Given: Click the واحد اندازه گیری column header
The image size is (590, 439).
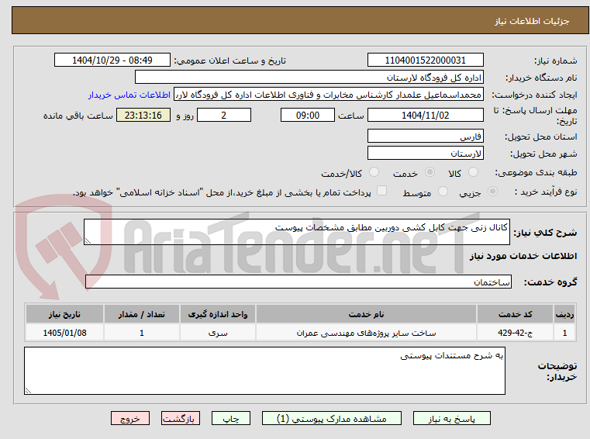Looking at the screenshot, I should (218, 314).
